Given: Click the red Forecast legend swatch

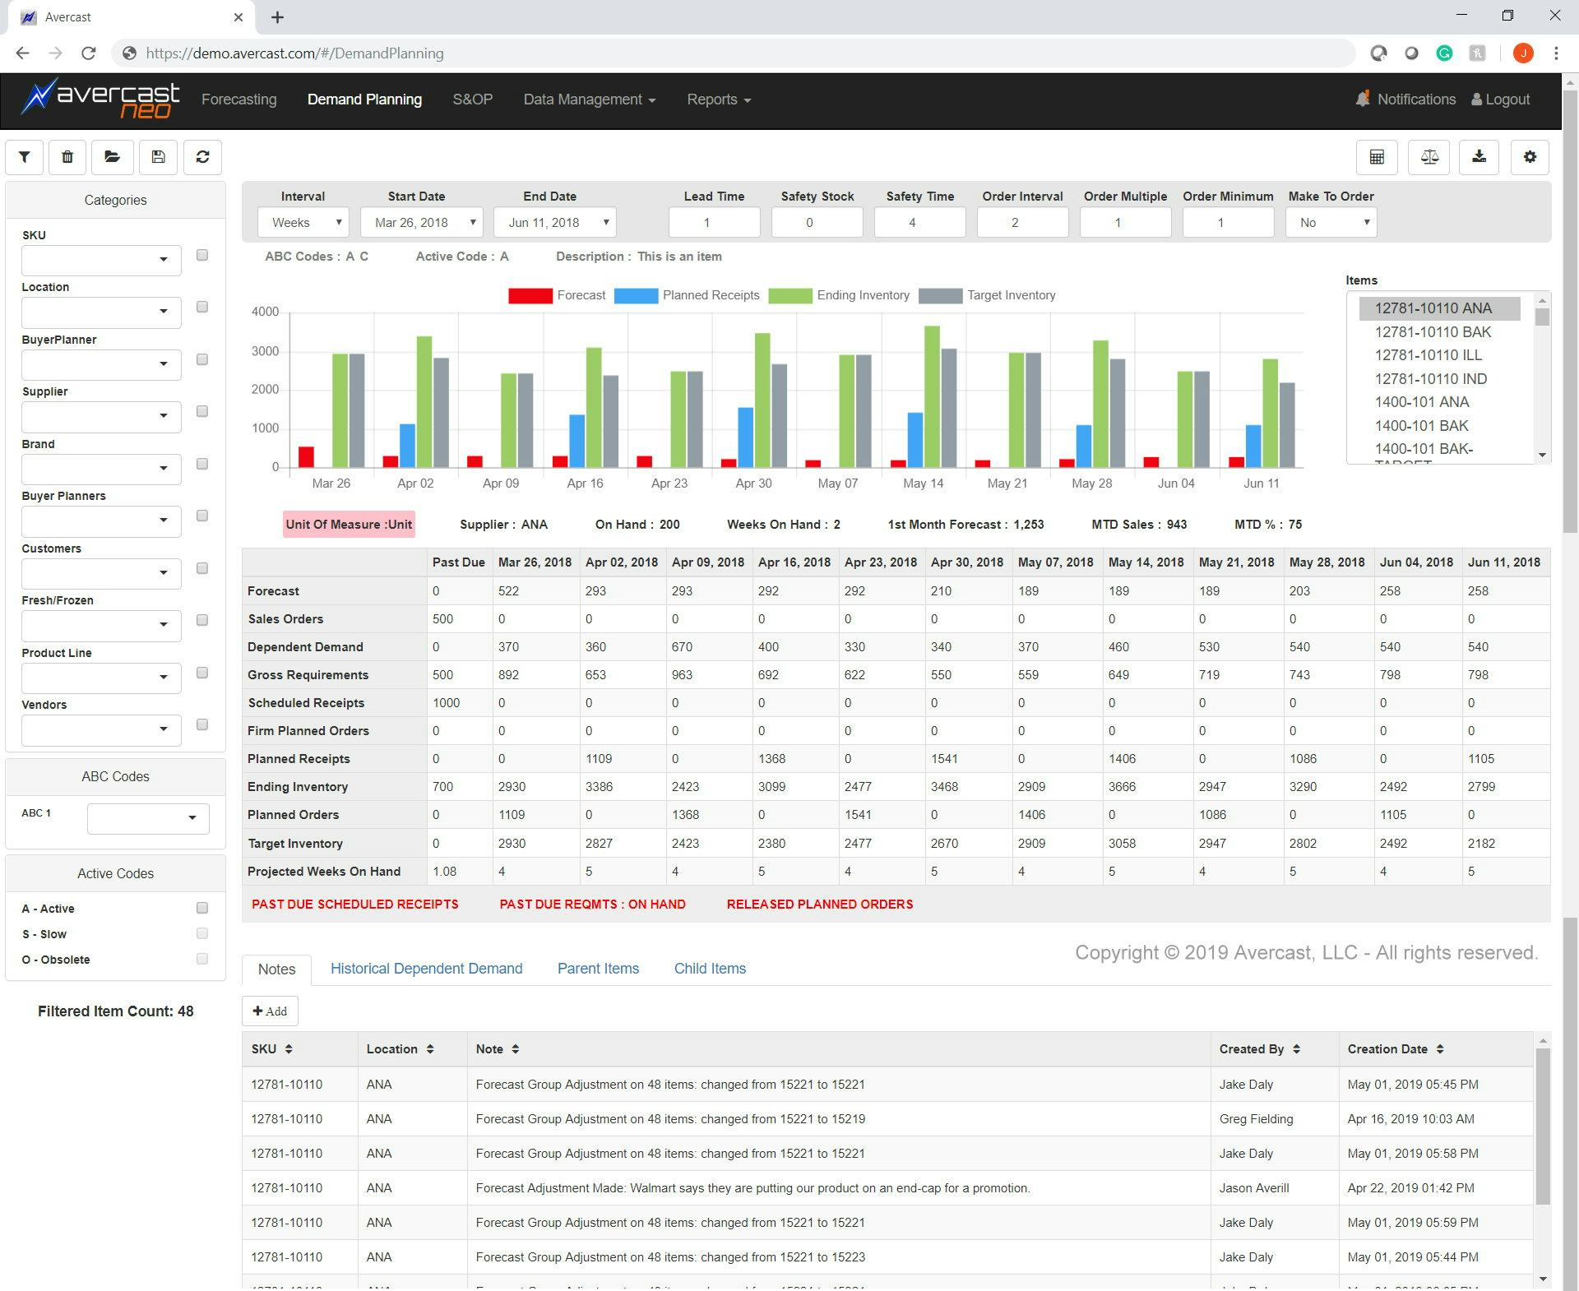Looking at the screenshot, I should (530, 296).
